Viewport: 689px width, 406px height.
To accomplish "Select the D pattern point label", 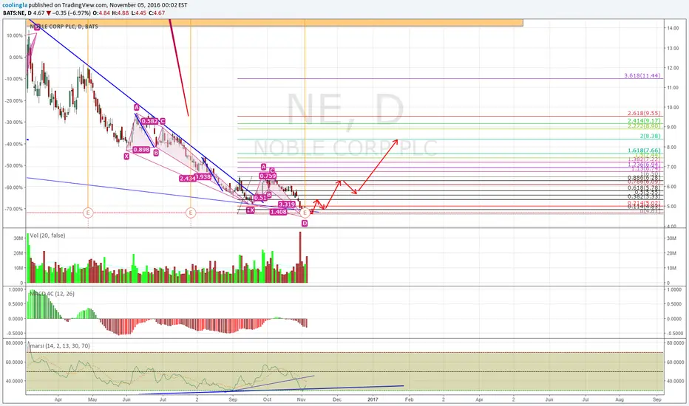I will pyautogui.click(x=305, y=224).
